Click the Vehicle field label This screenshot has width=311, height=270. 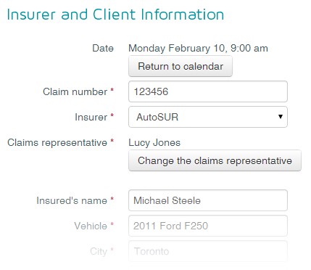[x=91, y=226]
